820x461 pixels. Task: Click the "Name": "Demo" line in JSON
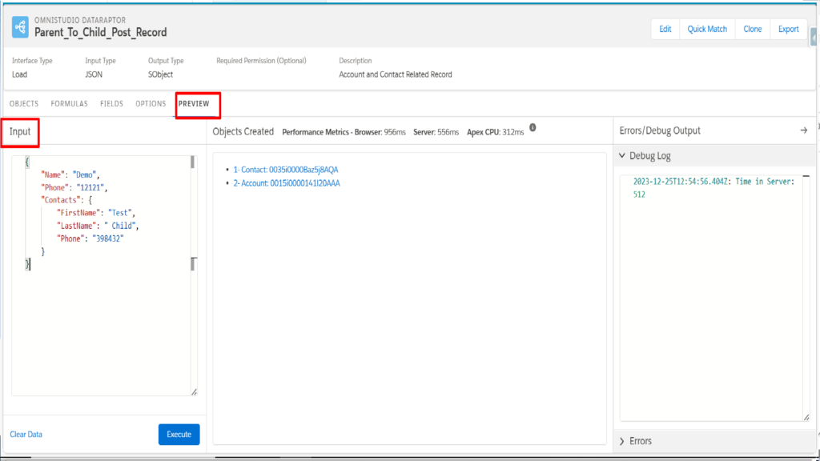tap(70, 174)
